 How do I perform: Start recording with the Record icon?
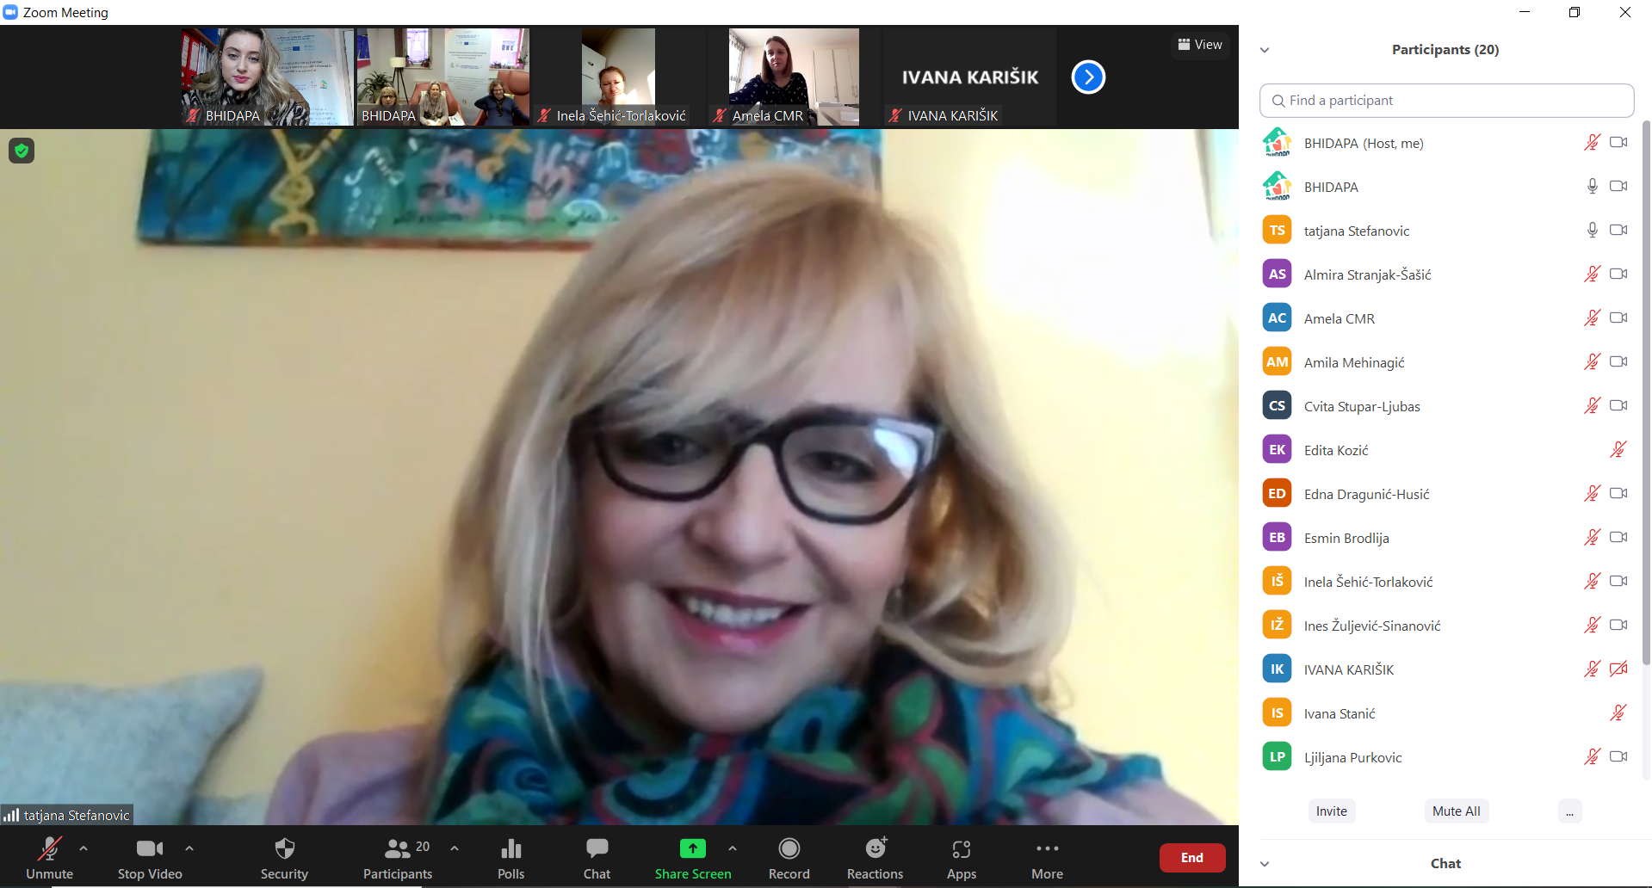point(789,849)
